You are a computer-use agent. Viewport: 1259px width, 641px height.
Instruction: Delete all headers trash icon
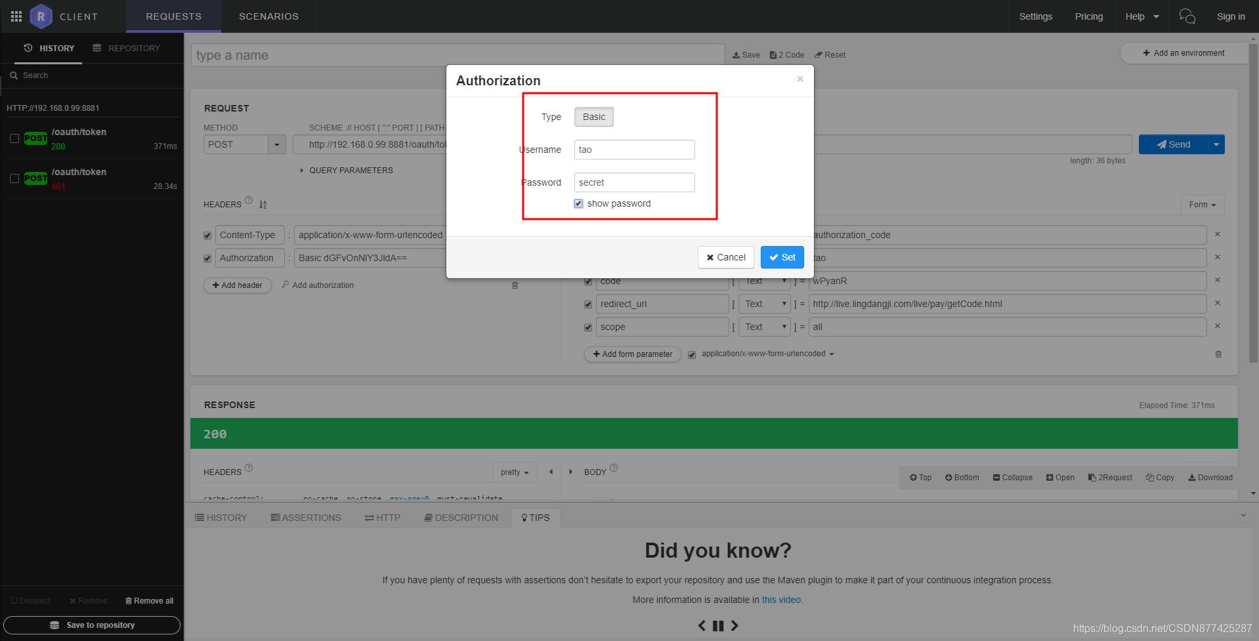(515, 285)
